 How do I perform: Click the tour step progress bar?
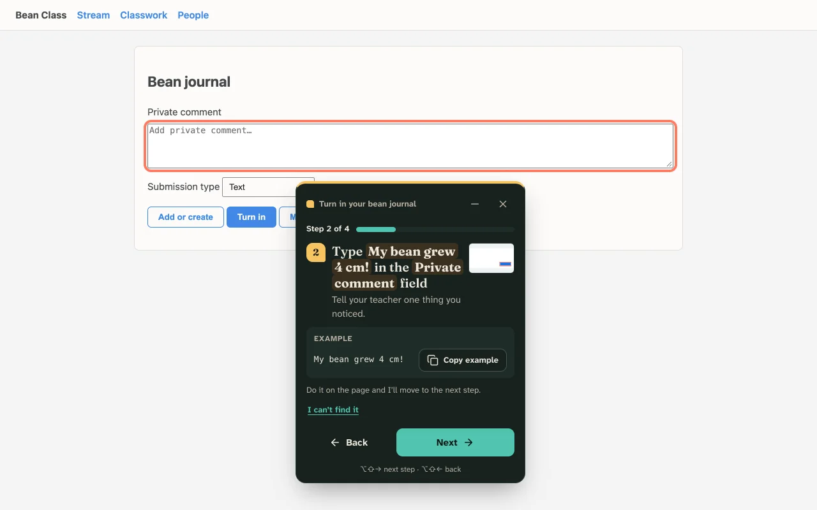[x=435, y=229]
